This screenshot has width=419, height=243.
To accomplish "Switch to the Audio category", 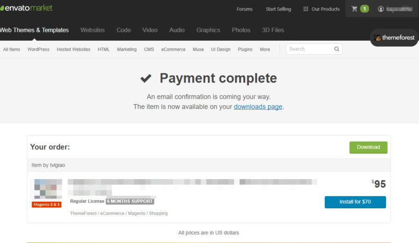I will point(177,30).
